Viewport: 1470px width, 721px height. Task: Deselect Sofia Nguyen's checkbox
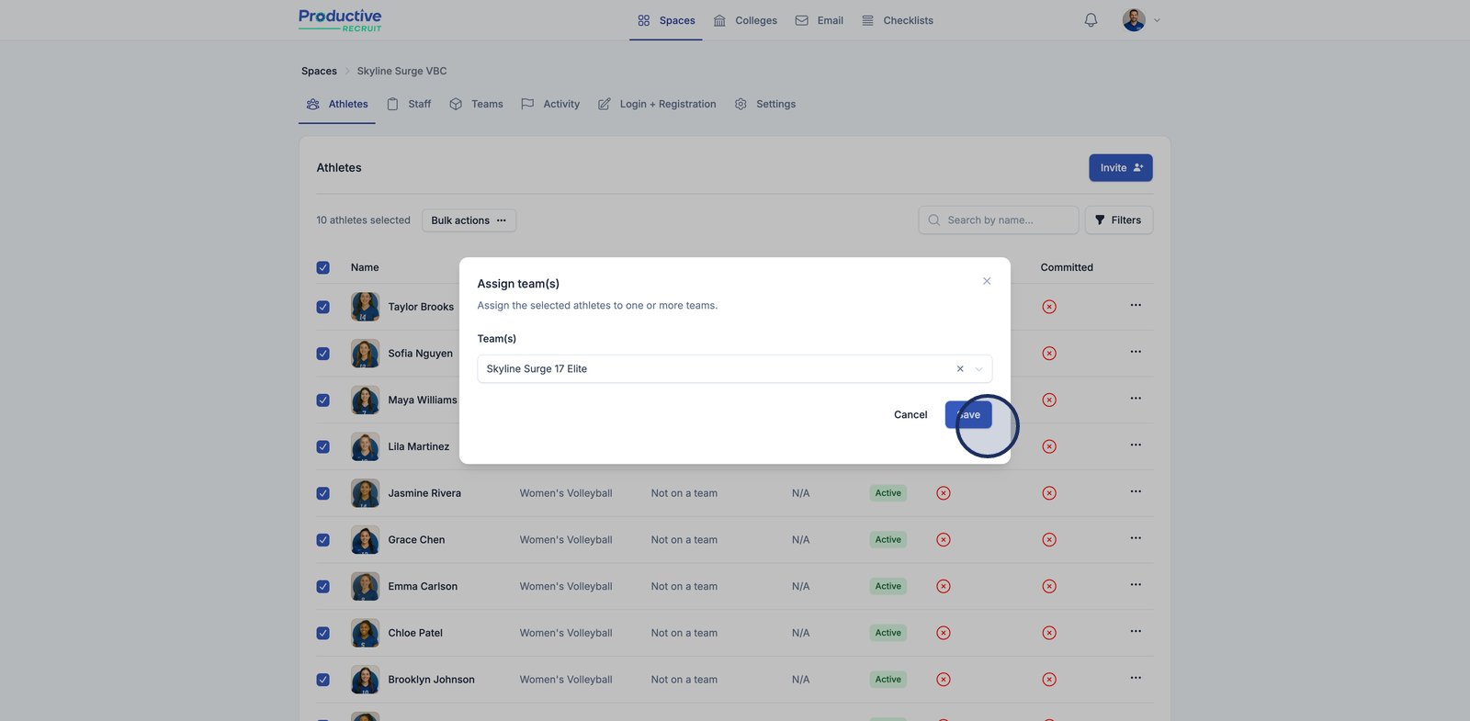click(x=323, y=354)
